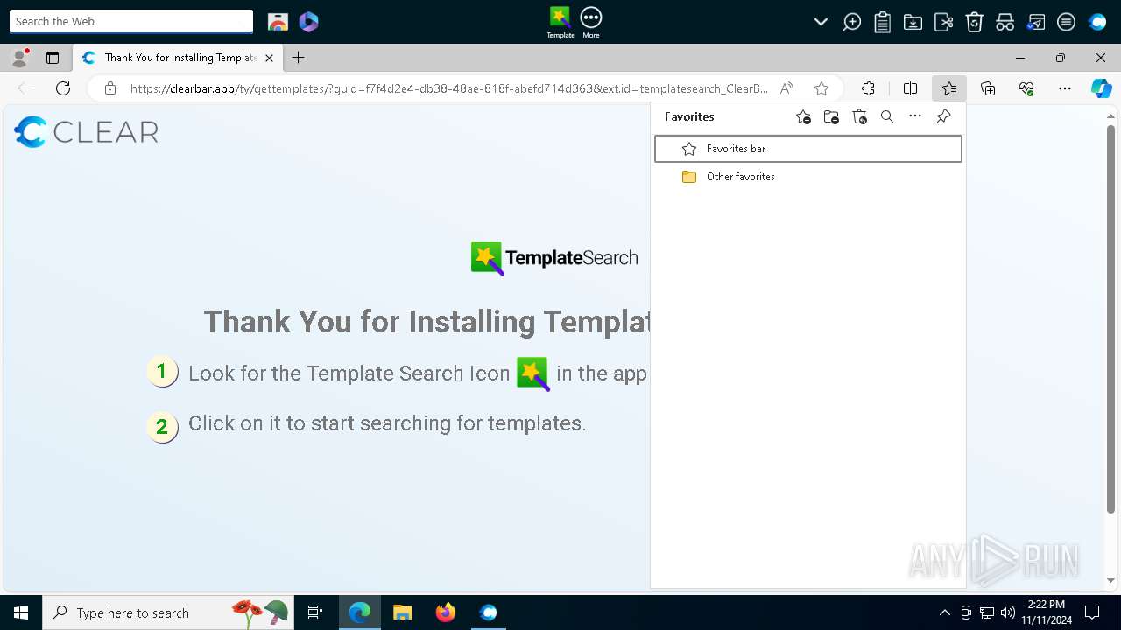Screen dimensions: 1121x630
Task: Open the clipboard icon in Clear bar
Action: point(882,22)
